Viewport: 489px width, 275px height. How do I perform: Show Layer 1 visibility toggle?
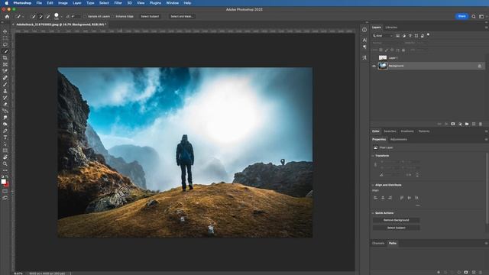[374, 58]
